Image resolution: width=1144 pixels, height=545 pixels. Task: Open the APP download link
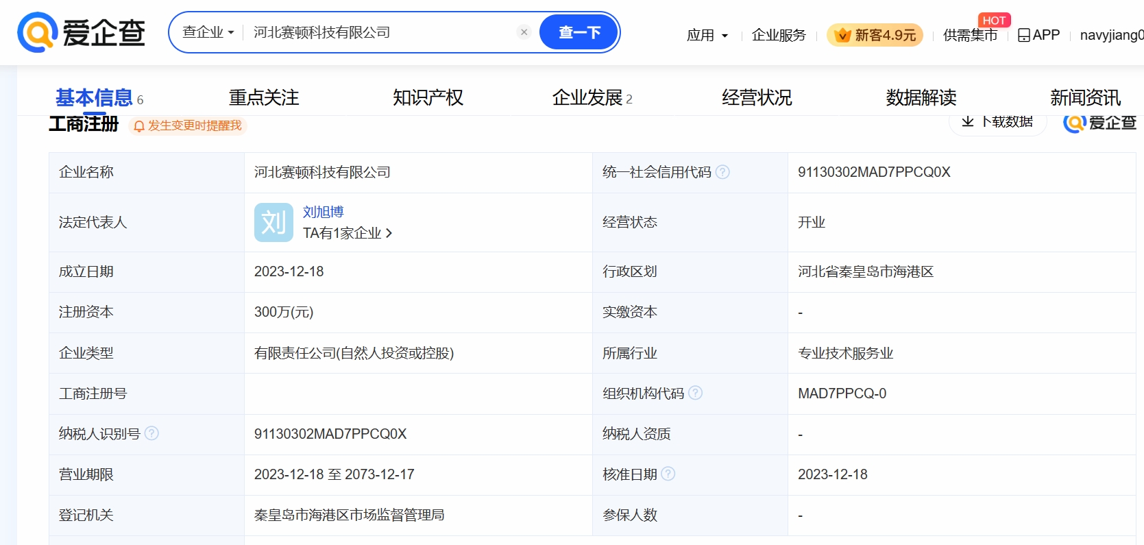(x=1038, y=35)
